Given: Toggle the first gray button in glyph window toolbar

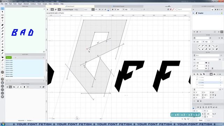Looking at the screenshot, I should tap(52, 9).
